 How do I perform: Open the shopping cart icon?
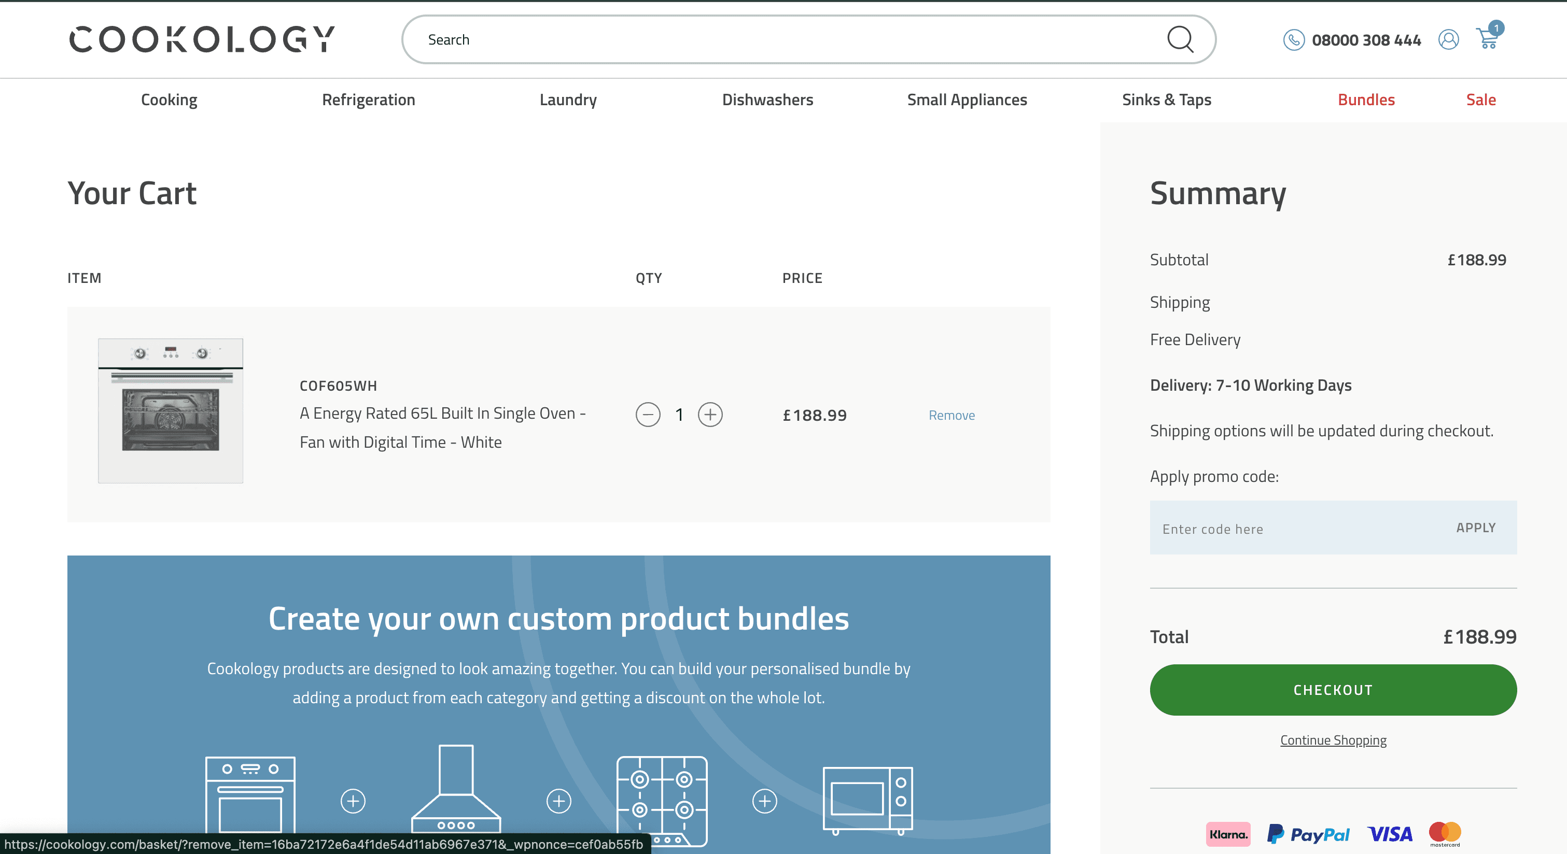pos(1488,38)
